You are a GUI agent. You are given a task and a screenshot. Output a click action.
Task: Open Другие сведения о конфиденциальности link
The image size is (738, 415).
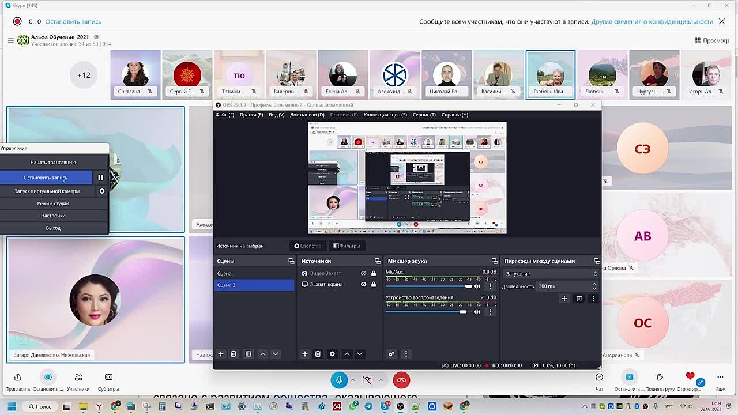point(652,22)
